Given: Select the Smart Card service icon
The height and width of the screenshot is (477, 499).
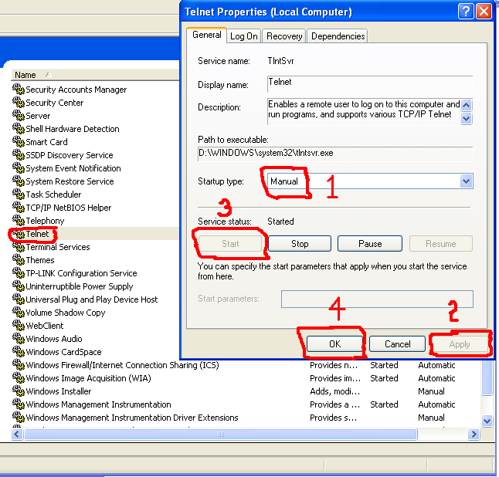Looking at the screenshot, I should pos(19,141).
